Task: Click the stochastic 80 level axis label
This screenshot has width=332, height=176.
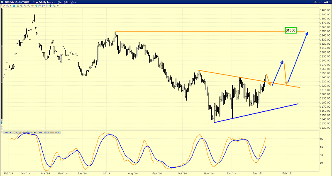Action: pos(322,139)
